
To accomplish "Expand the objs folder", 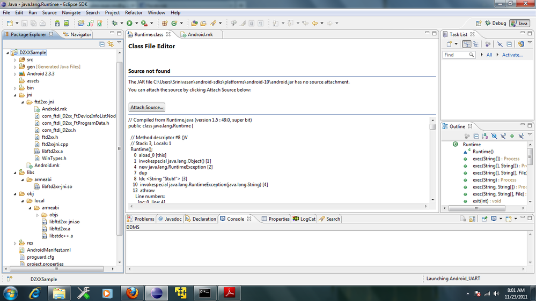I will 37,215.
